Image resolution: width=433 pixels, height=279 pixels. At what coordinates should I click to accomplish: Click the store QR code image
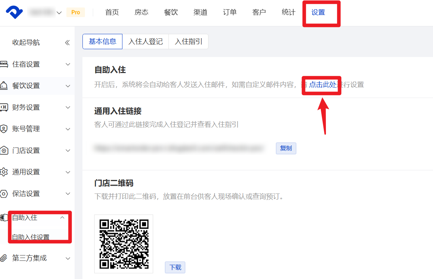pyautogui.click(x=124, y=244)
